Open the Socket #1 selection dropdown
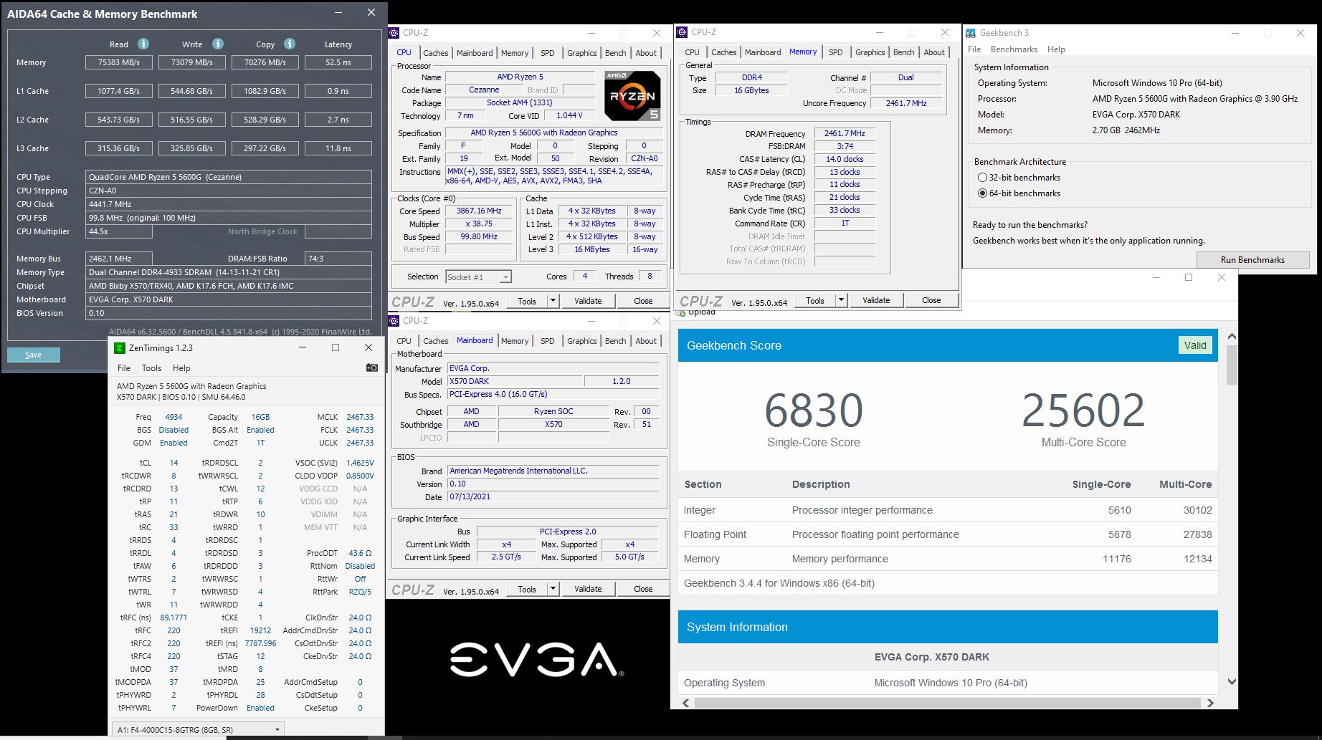1322x740 pixels. [x=505, y=277]
